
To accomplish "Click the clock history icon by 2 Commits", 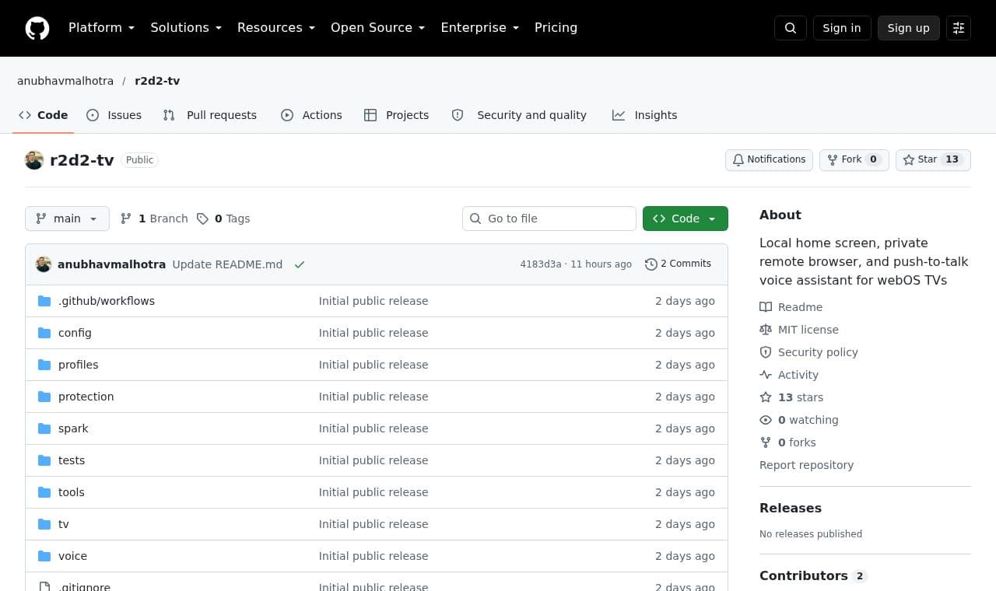I will point(651,264).
